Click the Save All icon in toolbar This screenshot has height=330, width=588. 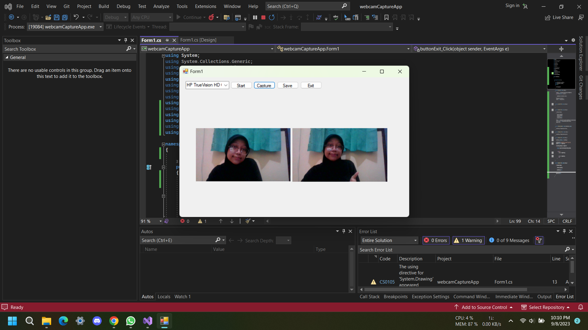(65, 17)
